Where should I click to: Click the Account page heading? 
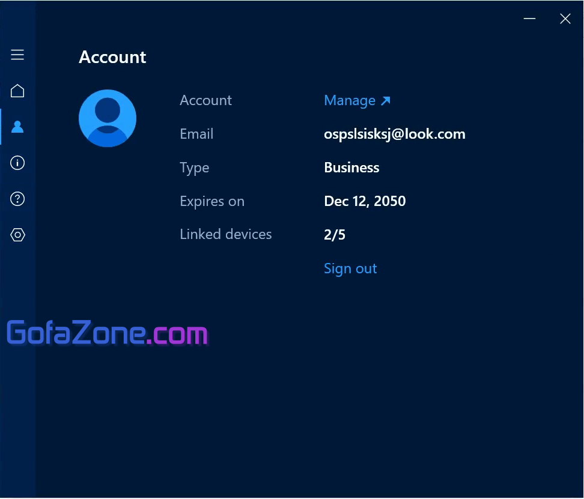(112, 57)
